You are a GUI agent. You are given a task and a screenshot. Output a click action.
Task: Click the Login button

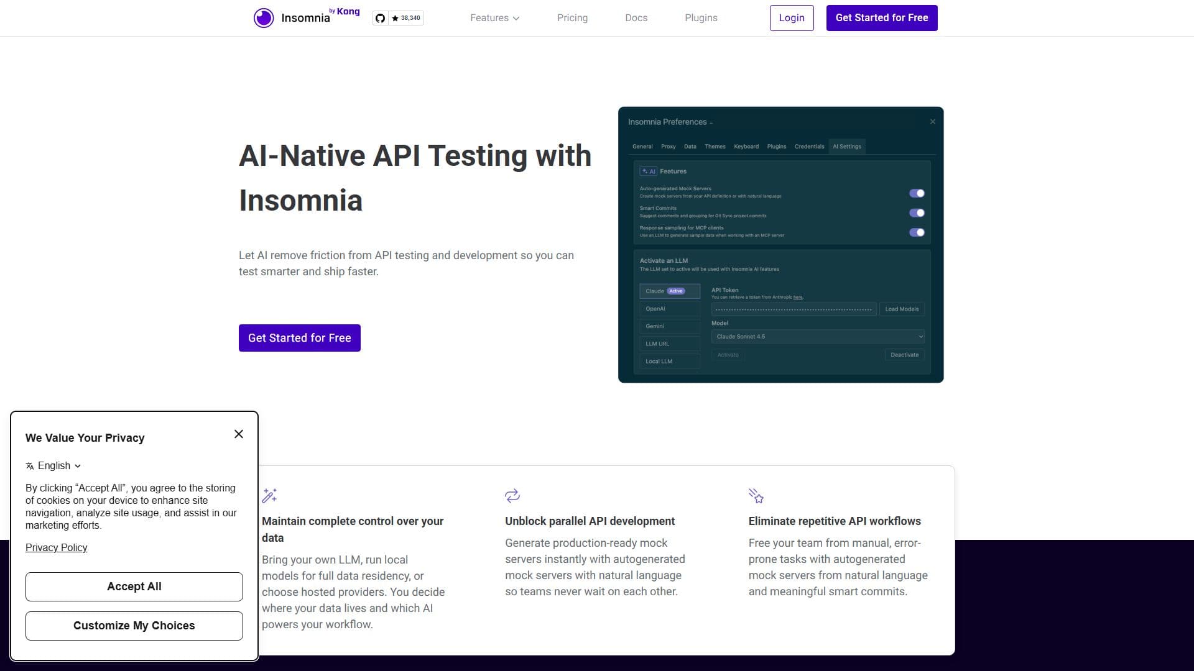(792, 18)
